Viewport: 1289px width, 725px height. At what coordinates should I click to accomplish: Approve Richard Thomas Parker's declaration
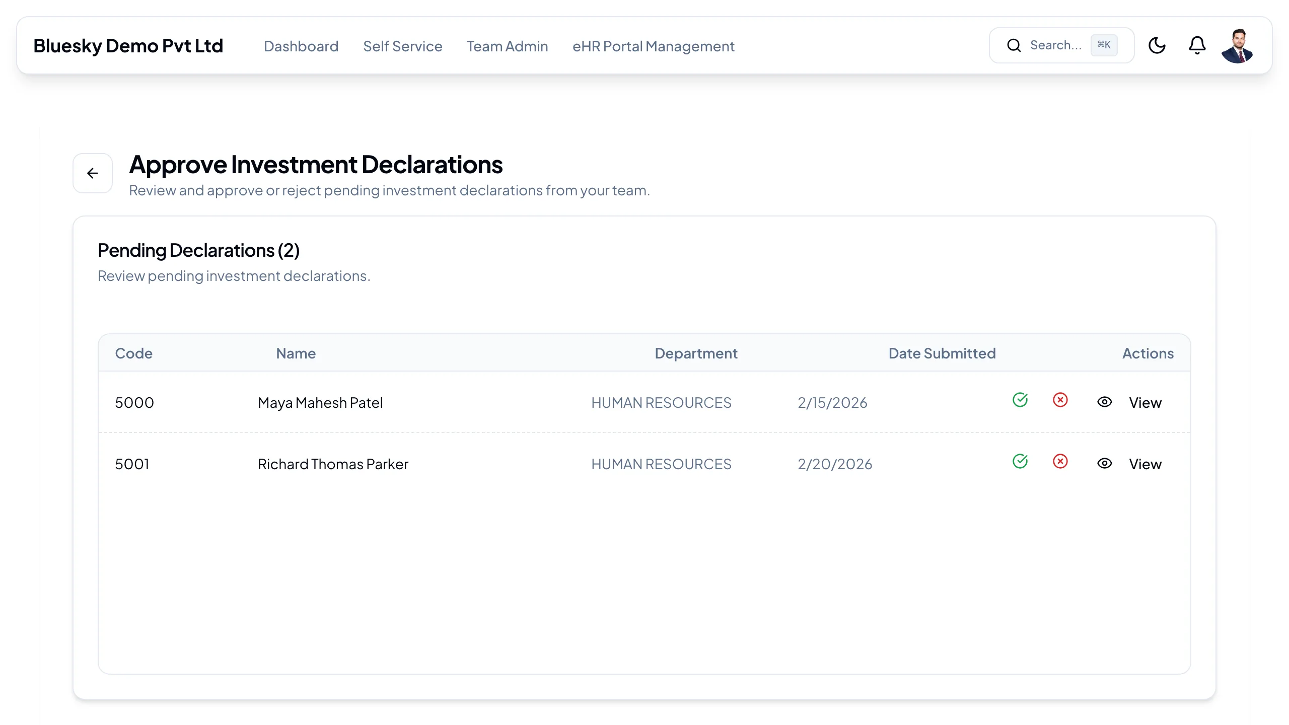tap(1020, 462)
